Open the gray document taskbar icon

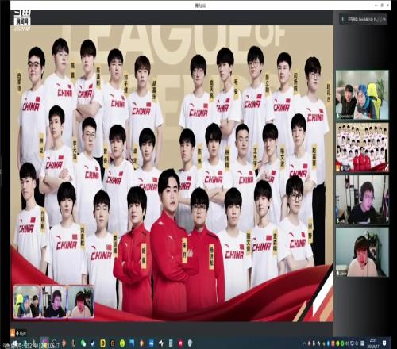click(x=171, y=343)
